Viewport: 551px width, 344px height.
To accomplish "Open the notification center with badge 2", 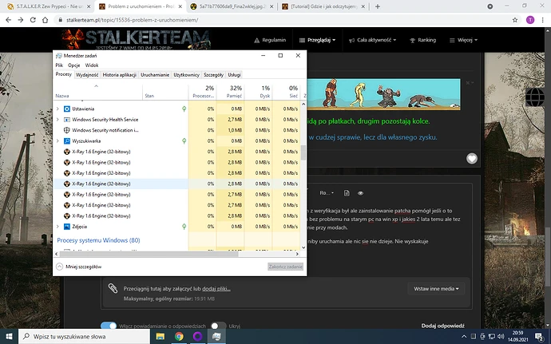I will 539,337.
